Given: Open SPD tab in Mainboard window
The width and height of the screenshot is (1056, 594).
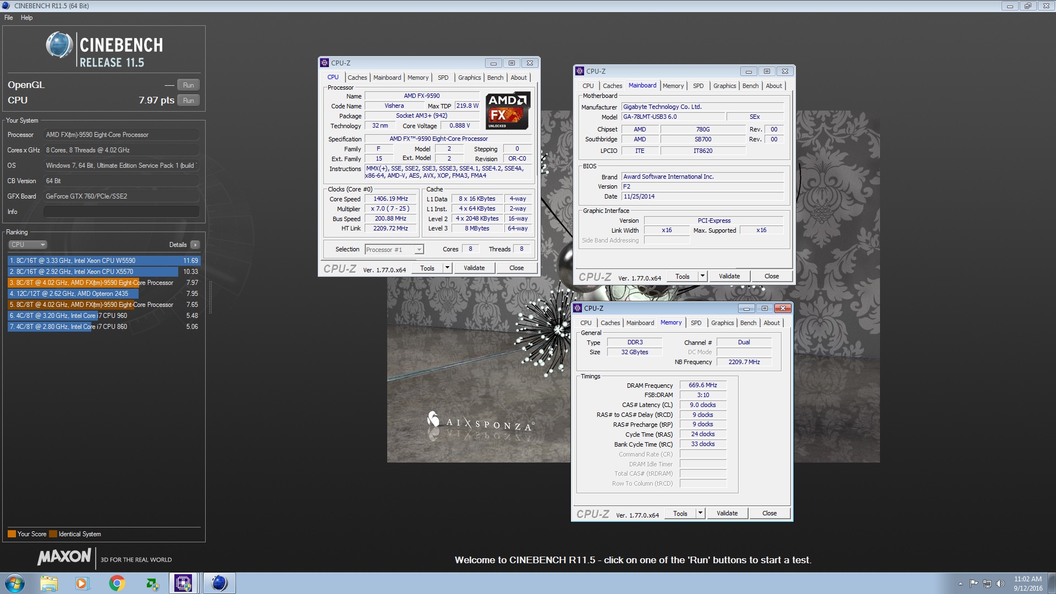Looking at the screenshot, I should (698, 86).
